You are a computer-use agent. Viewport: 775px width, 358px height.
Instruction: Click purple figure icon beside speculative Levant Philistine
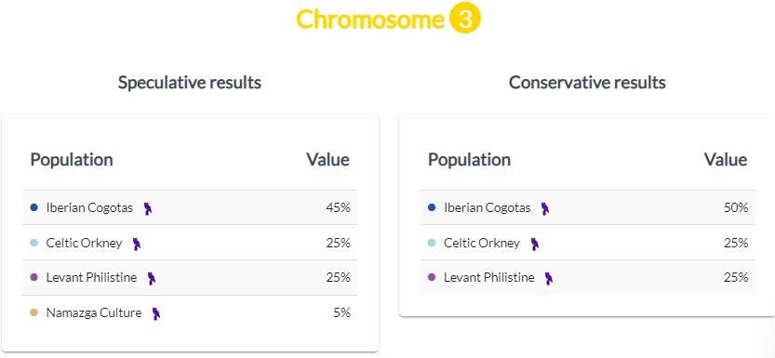(x=152, y=279)
